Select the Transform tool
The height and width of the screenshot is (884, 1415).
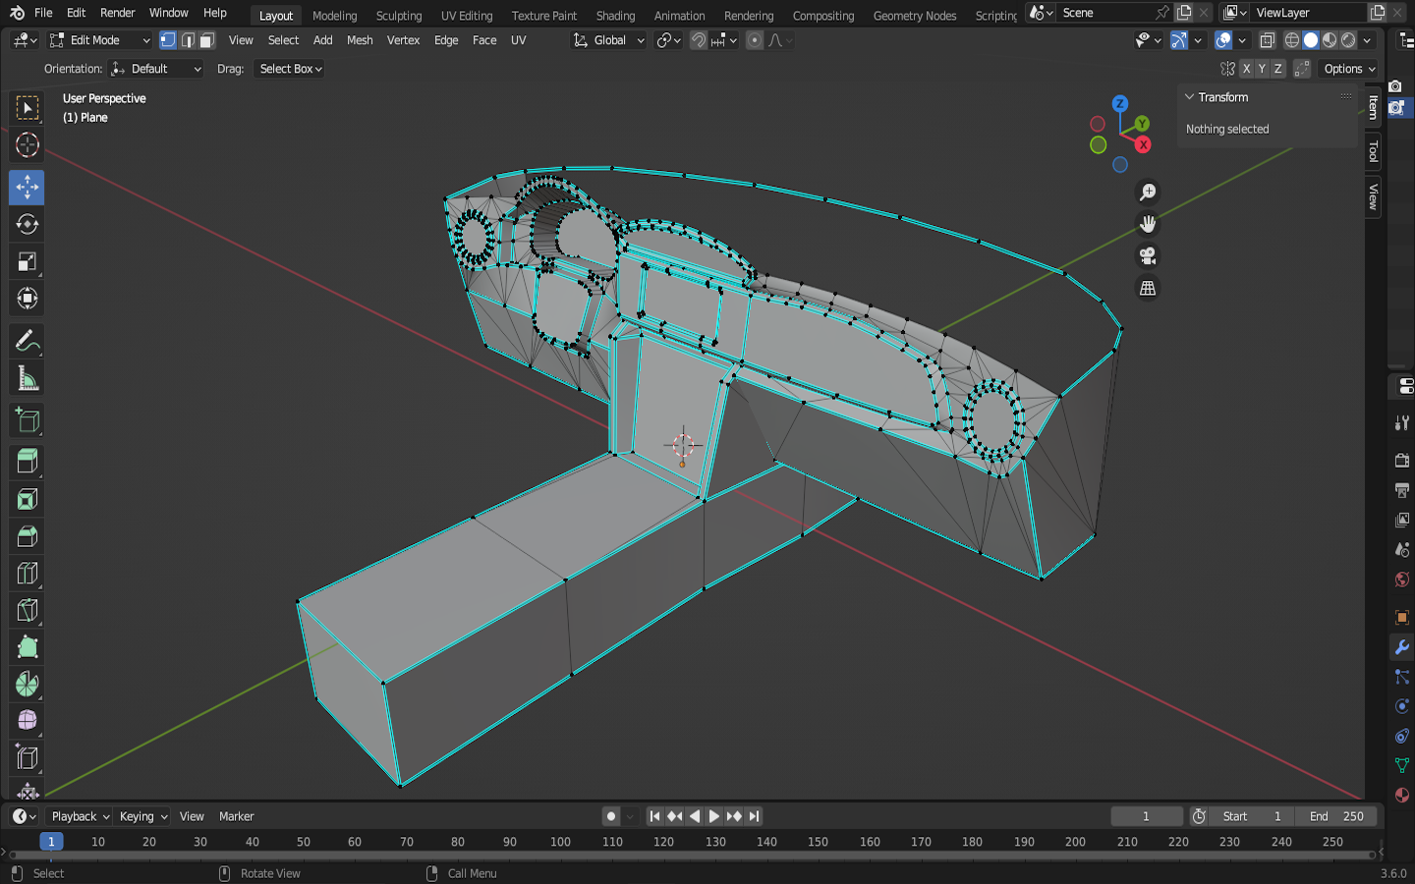pyautogui.click(x=27, y=299)
